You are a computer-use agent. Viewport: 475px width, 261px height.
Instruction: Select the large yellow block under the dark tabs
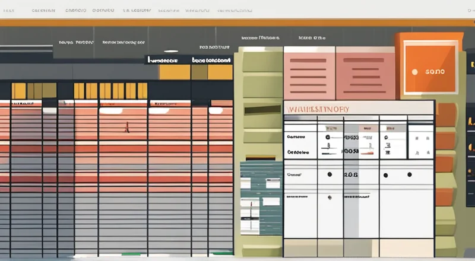pos(175,72)
